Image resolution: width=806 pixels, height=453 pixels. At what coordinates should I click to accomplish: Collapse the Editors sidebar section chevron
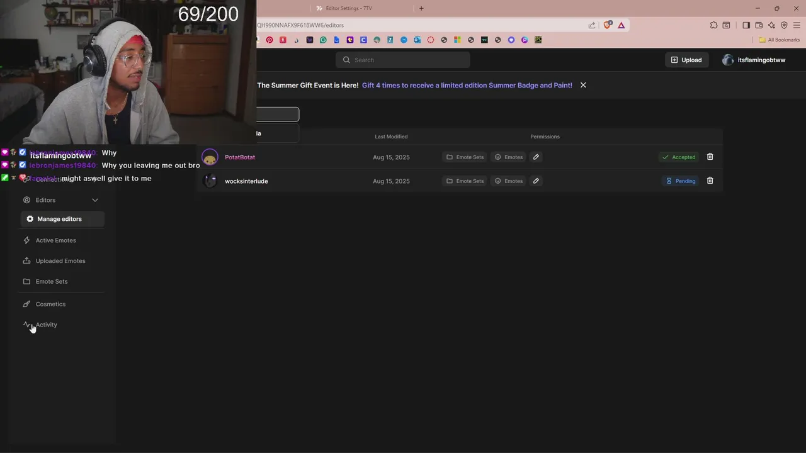(x=95, y=200)
